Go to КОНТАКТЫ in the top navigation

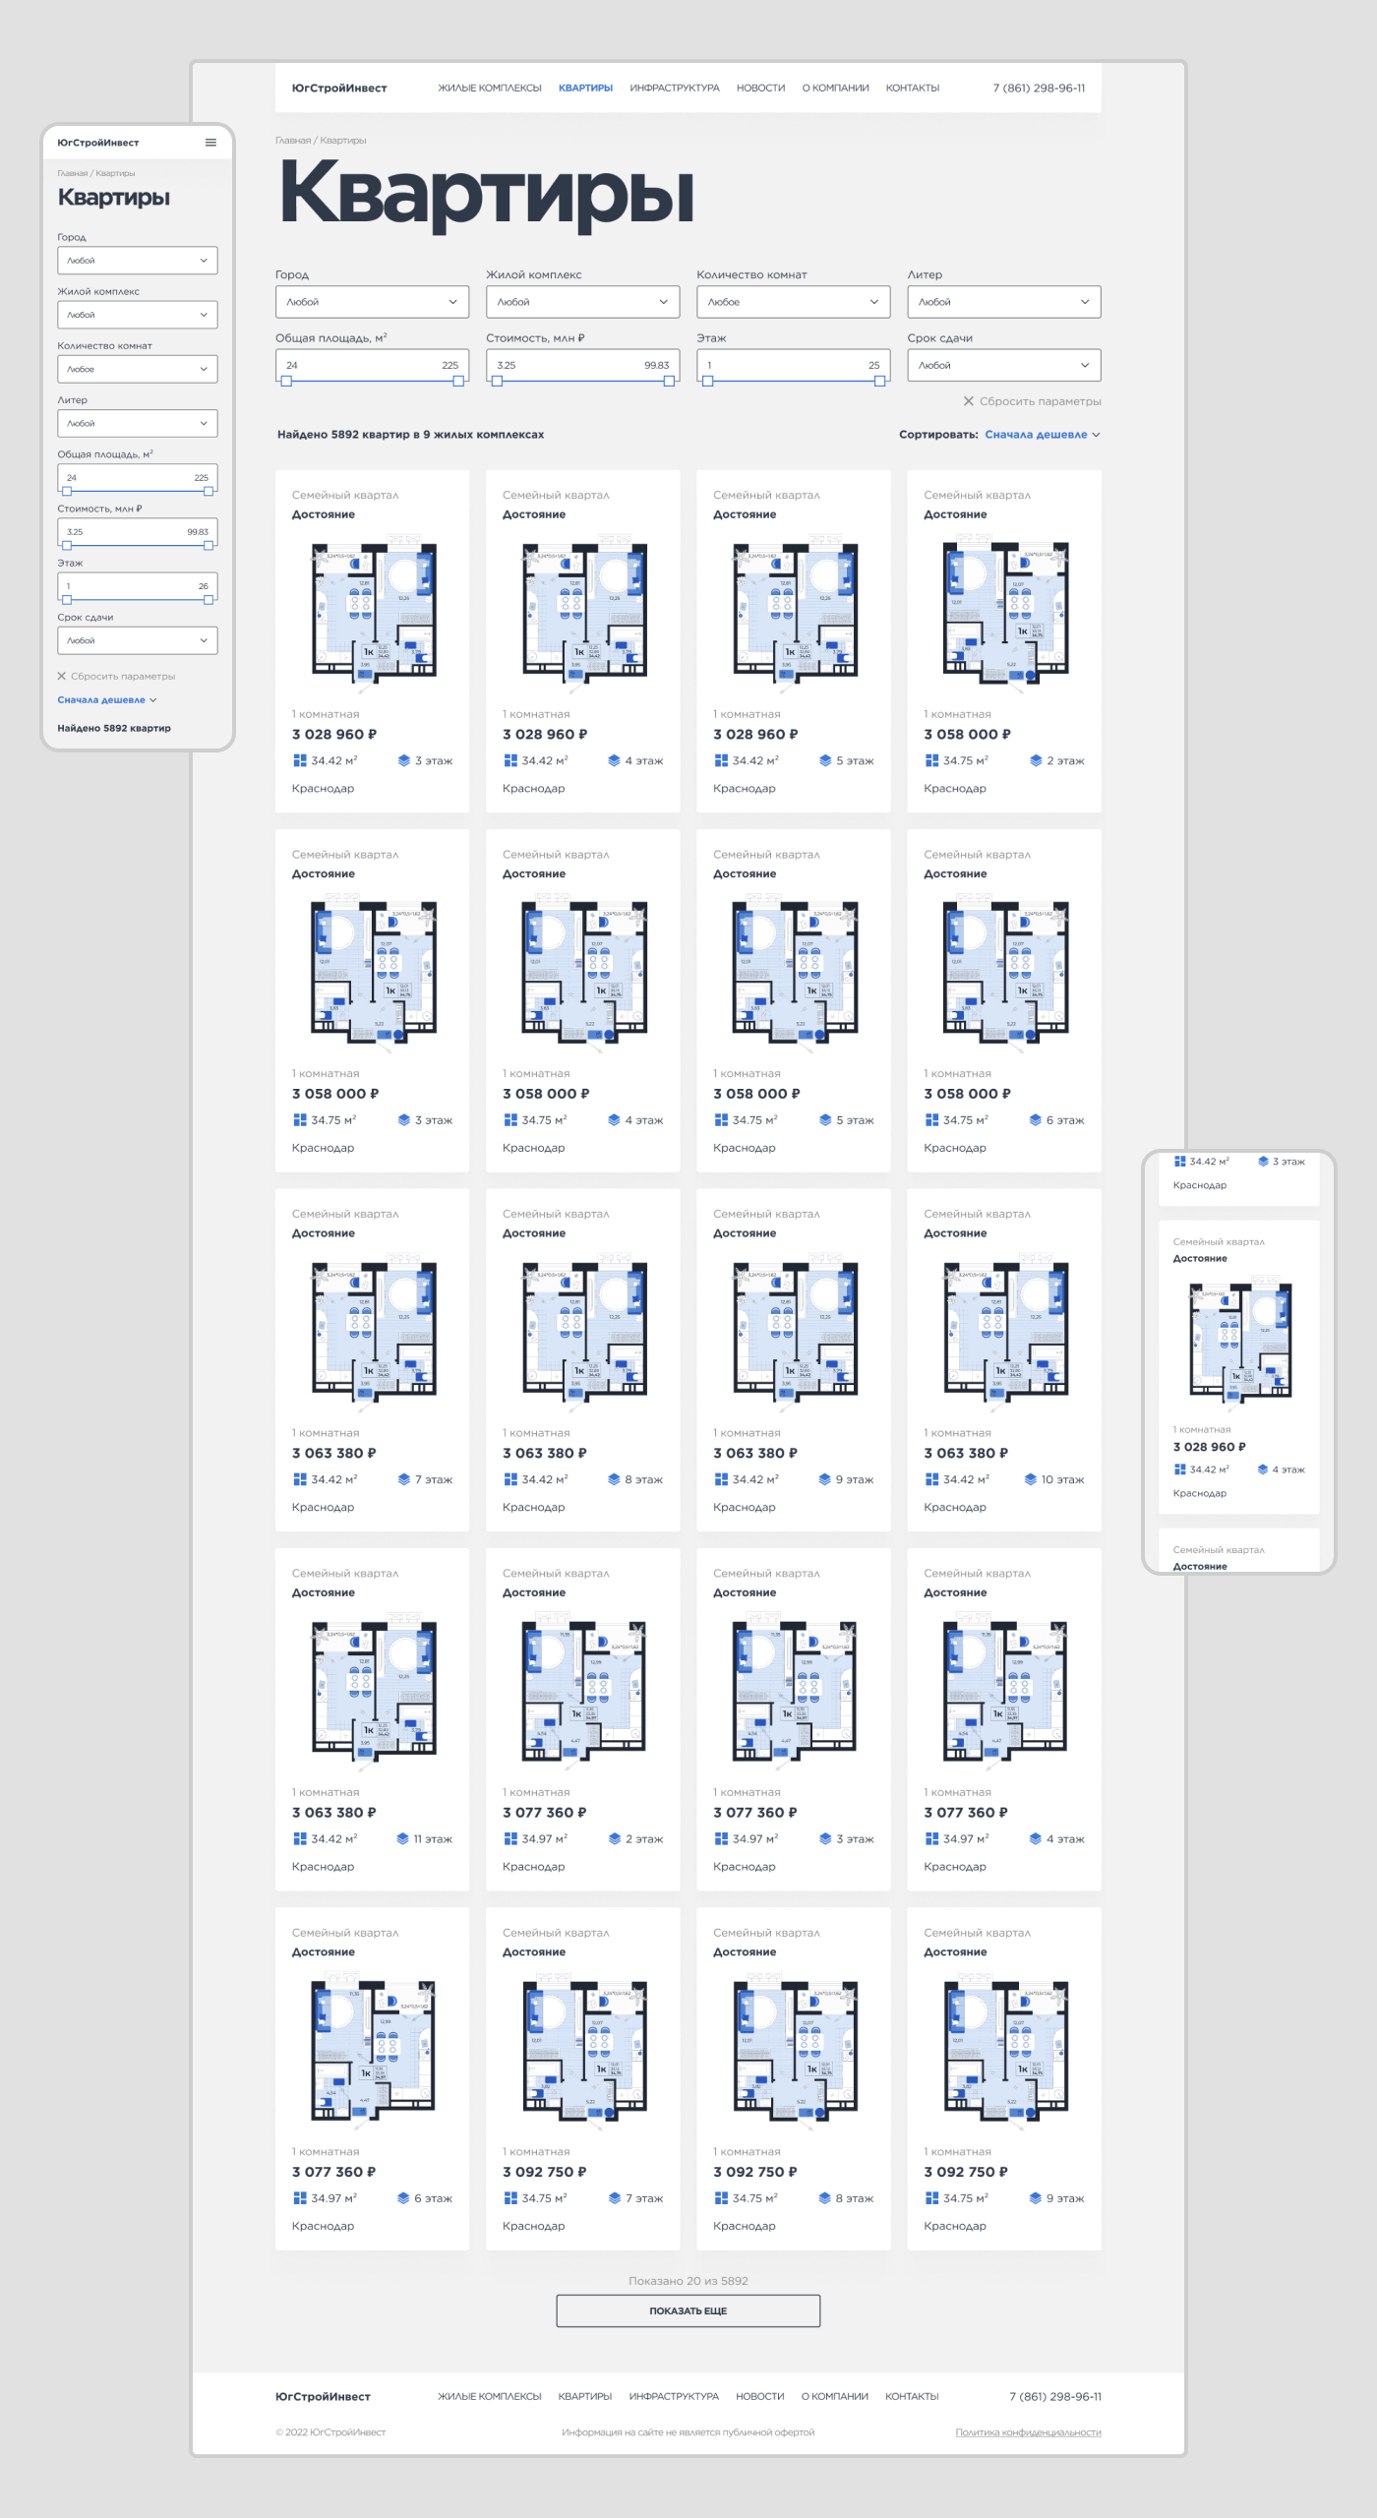pos(913,89)
